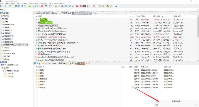The width and height of the screenshot is (199, 107).
Task: Open the 编辑 menu
Action: [7, 3]
